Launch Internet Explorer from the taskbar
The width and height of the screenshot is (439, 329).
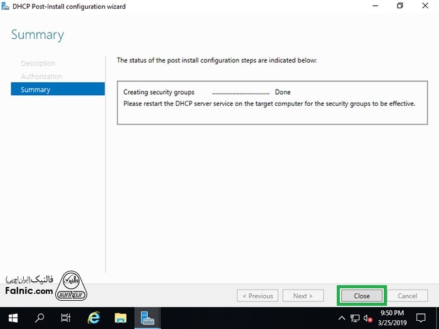(93, 318)
